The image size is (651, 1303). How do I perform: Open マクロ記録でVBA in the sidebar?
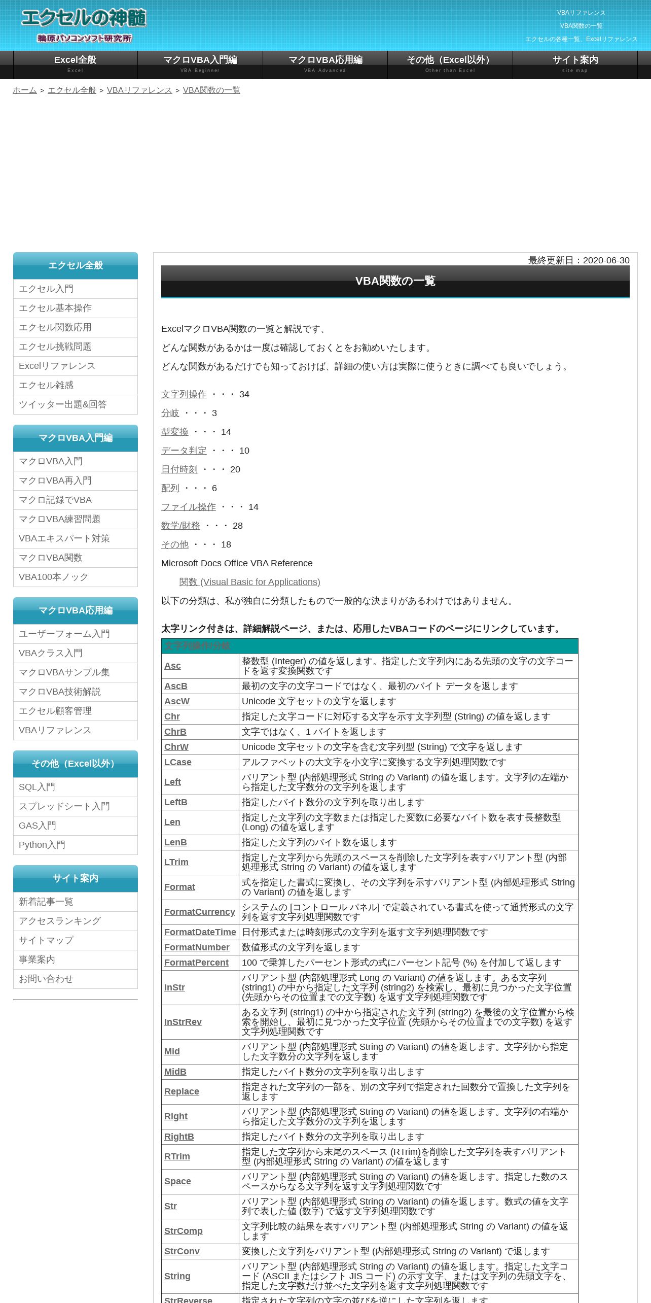tap(76, 500)
